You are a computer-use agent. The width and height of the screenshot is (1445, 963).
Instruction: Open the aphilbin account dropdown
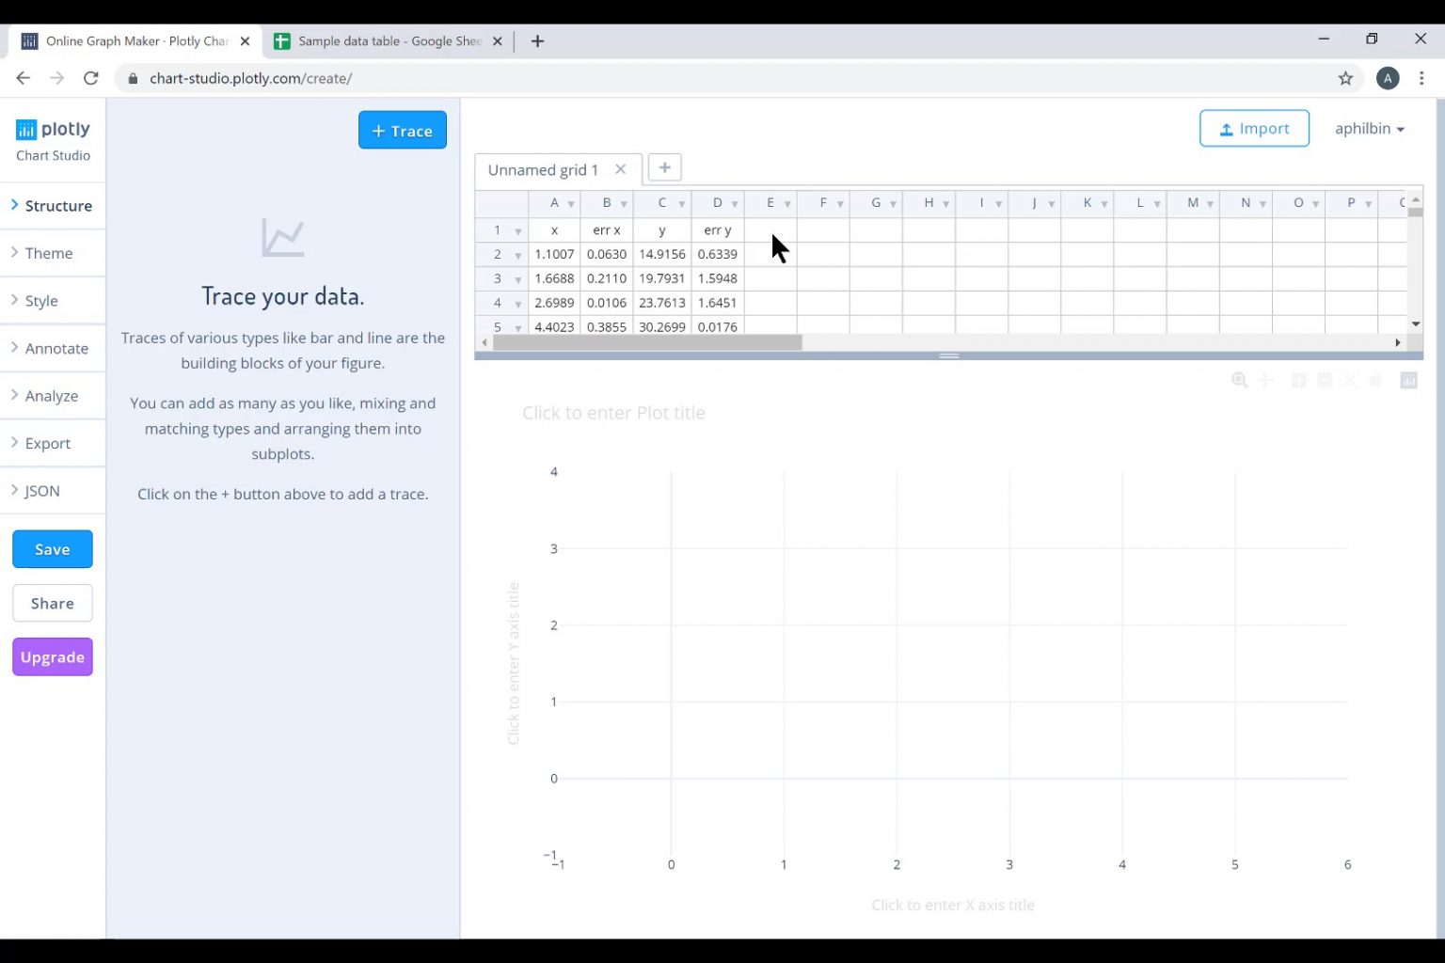click(1369, 128)
